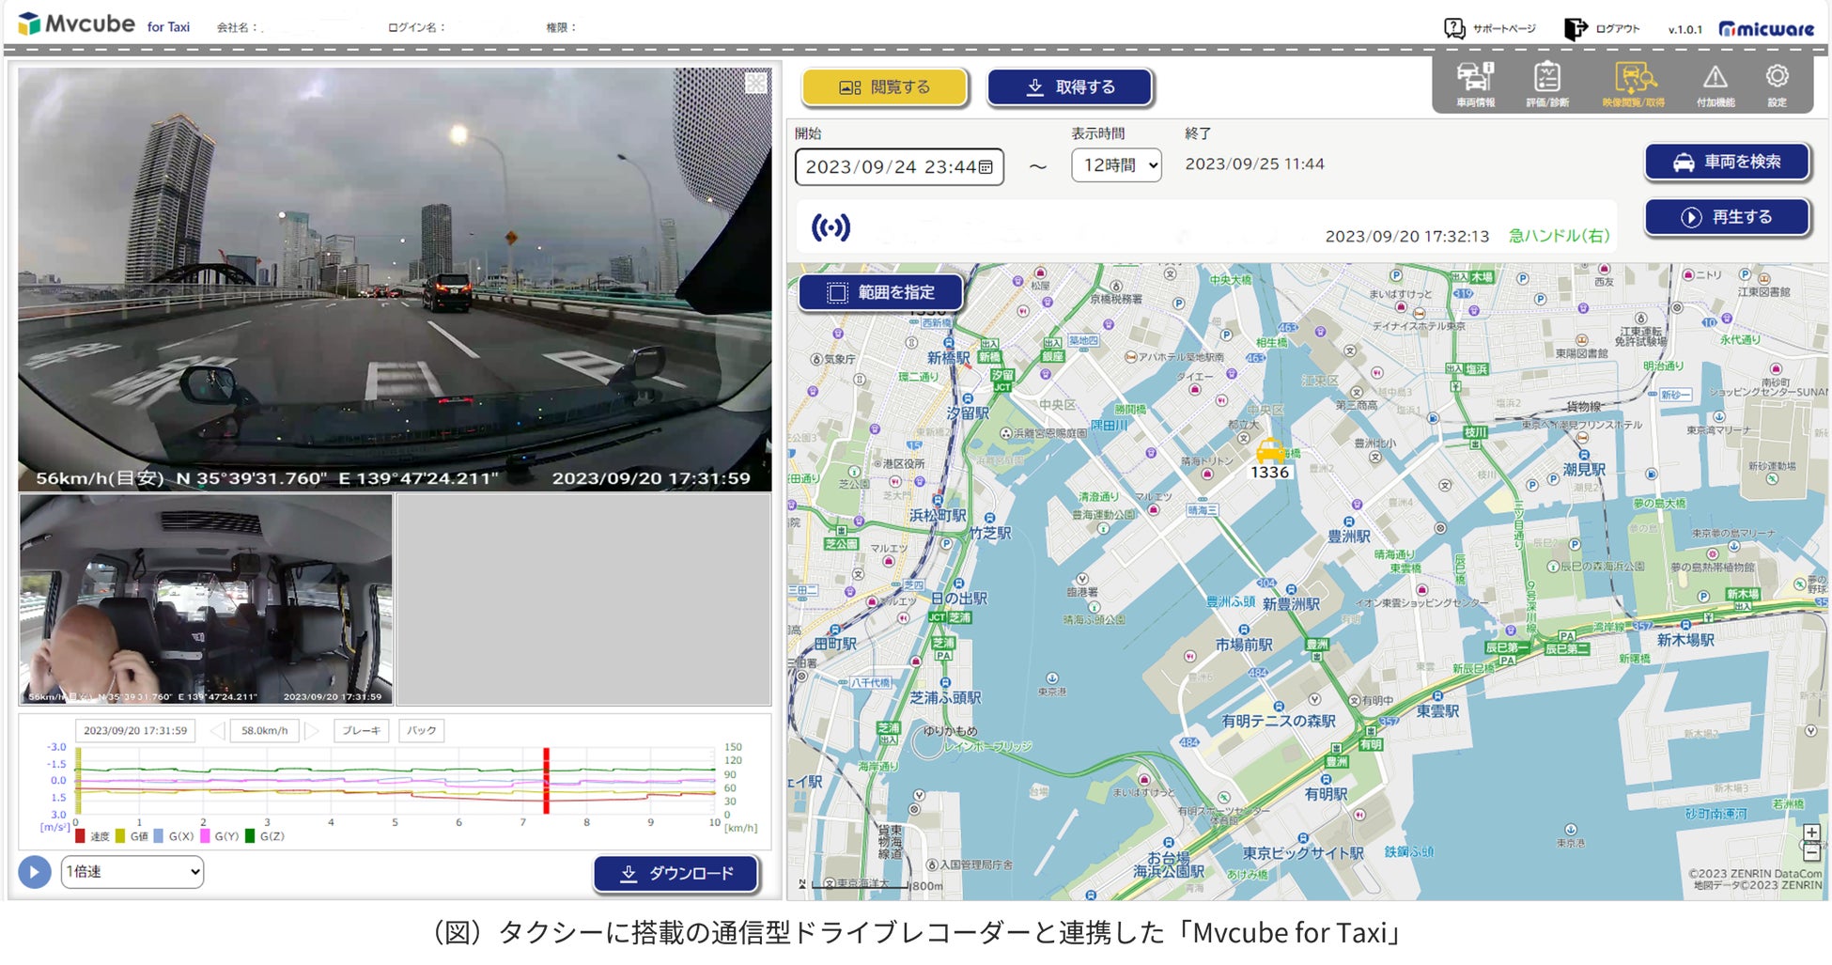Screen dimensions: 1832x965
Task: Click the 再生する play button
Action: click(1727, 217)
